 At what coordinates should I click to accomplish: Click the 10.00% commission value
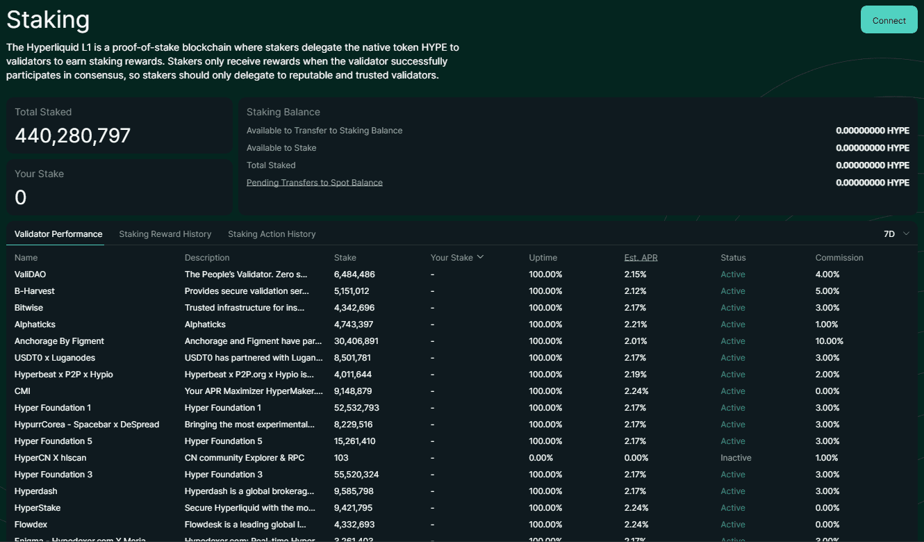pos(829,341)
